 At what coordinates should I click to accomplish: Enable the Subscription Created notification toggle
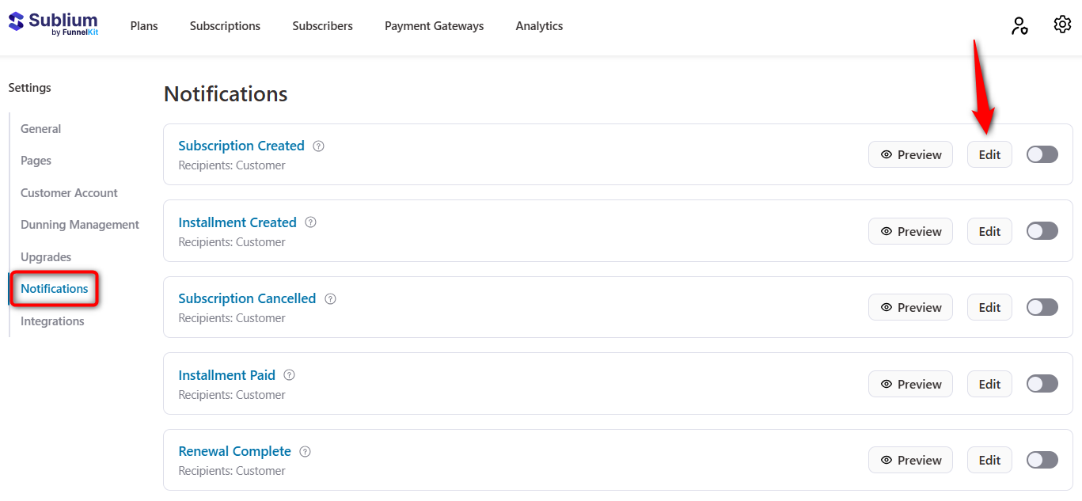tap(1042, 154)
